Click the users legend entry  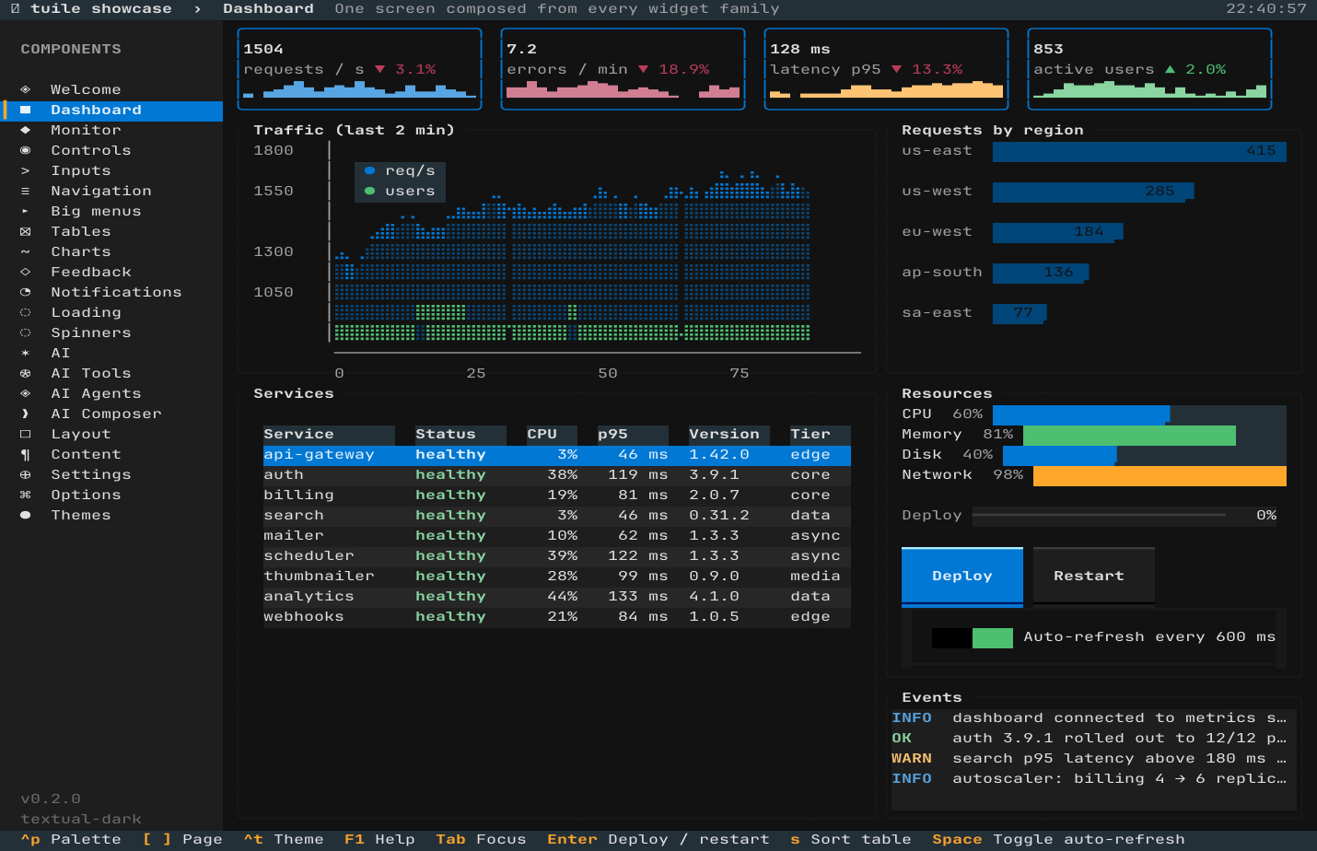point(400,192)
